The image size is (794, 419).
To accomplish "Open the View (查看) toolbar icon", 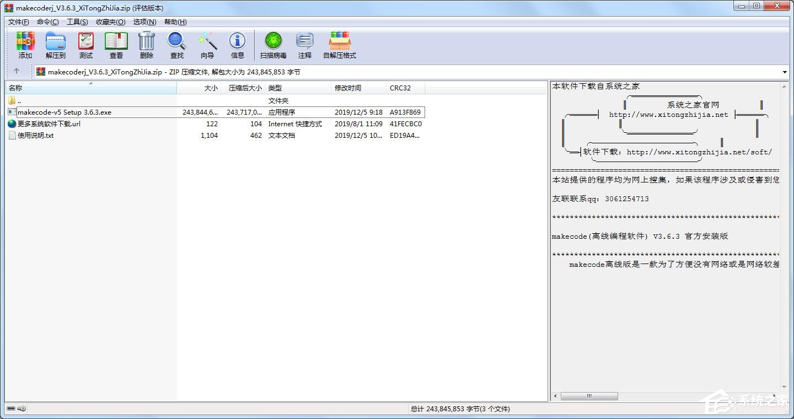I will pos(116,41).
